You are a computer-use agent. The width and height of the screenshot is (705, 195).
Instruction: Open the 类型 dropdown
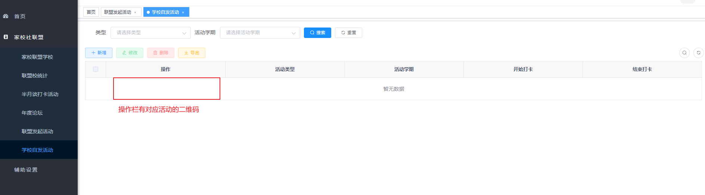[150, 33]
